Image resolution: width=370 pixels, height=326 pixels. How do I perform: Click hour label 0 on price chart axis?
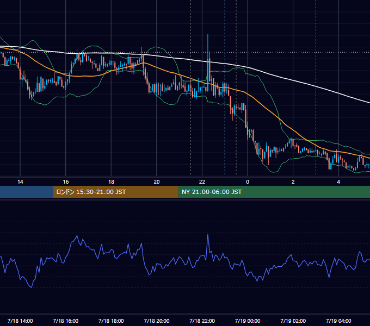pos(248,181)
